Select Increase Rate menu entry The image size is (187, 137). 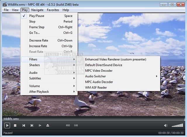49,46
